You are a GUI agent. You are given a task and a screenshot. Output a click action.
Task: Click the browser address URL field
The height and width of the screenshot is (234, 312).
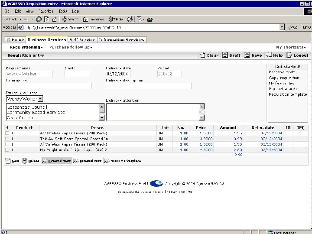[x=149, y=27]
